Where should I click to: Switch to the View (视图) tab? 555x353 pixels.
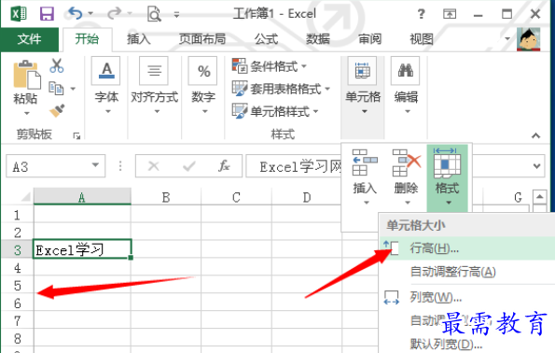point(422,39)
